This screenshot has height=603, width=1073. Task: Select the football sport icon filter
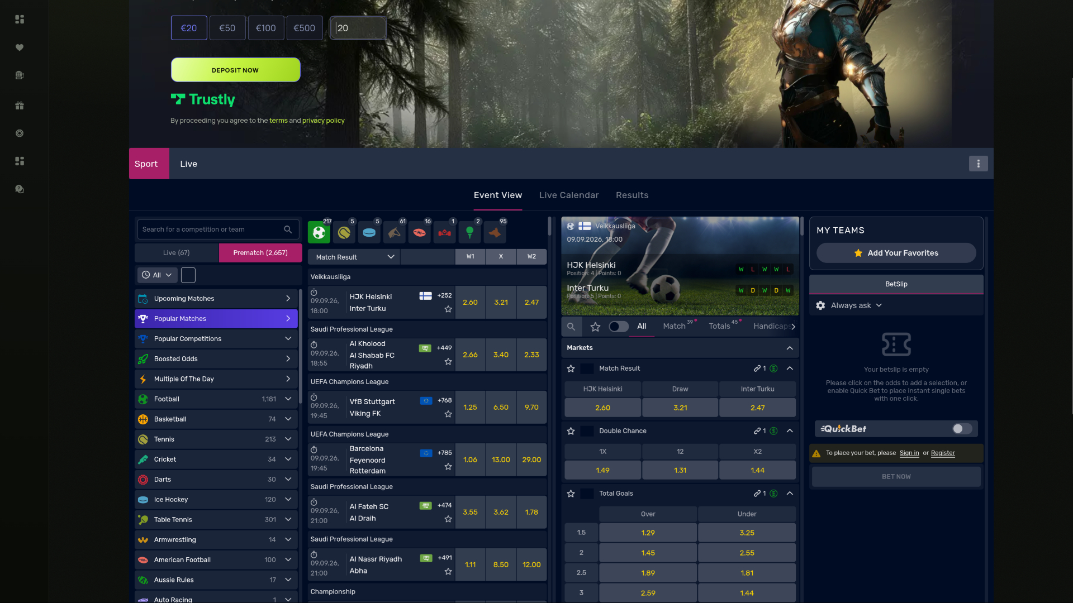click(319, 232)
